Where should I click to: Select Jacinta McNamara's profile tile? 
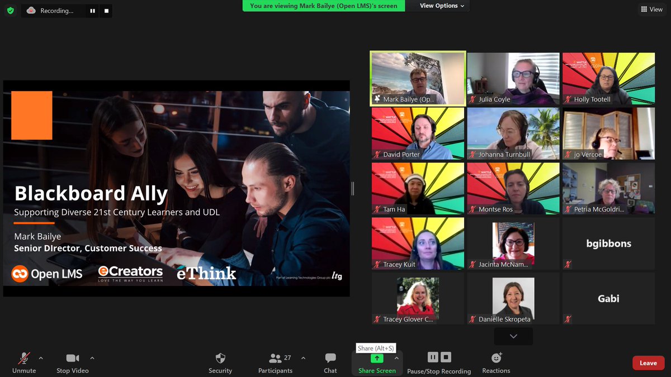[x=513, y=243]
